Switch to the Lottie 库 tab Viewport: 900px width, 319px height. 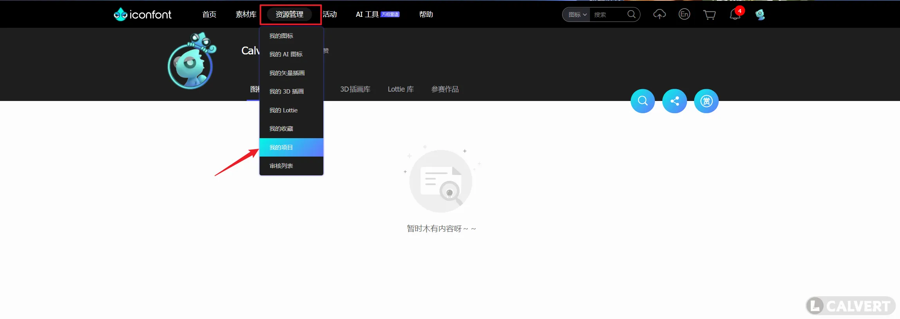(x=400, y=89)
